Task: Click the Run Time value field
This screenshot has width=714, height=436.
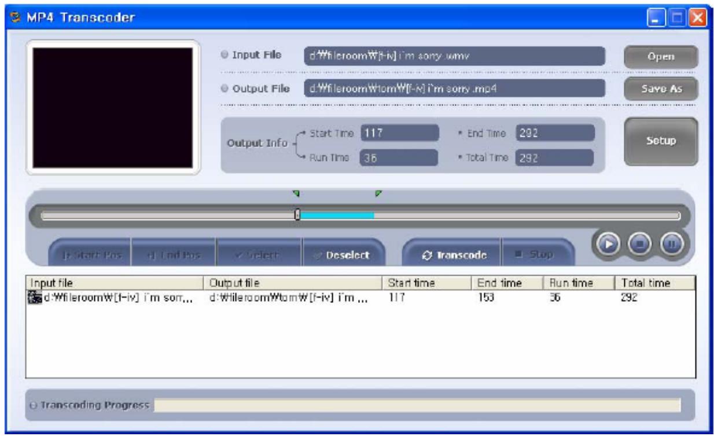Action: pyautogui.click(x=399, y=157)
